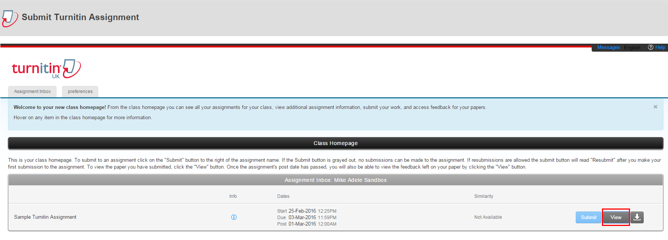
Task: Open the Help link
Action: point(660,47)
